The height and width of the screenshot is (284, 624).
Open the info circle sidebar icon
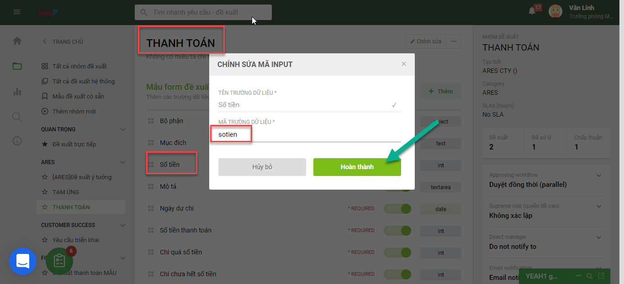17,141
